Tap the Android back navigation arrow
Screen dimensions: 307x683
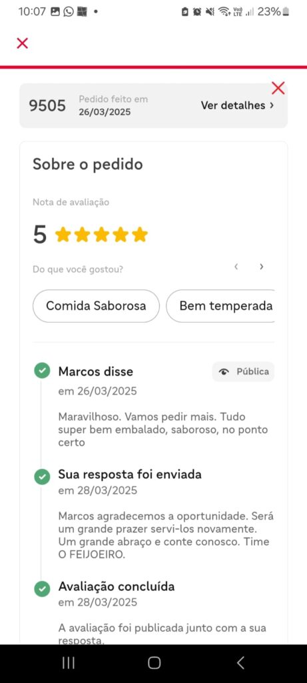[x=240, y=663]
